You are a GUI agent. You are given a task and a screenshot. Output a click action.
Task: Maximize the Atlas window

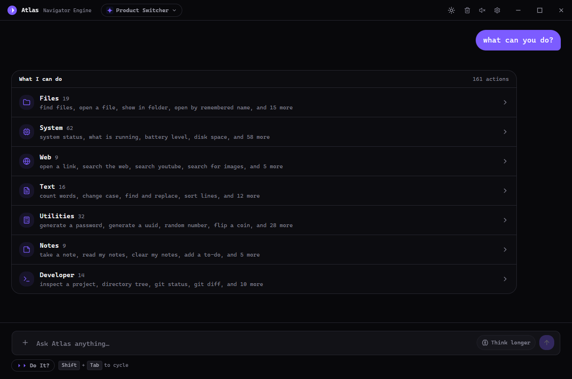click(x=540, y=10)
